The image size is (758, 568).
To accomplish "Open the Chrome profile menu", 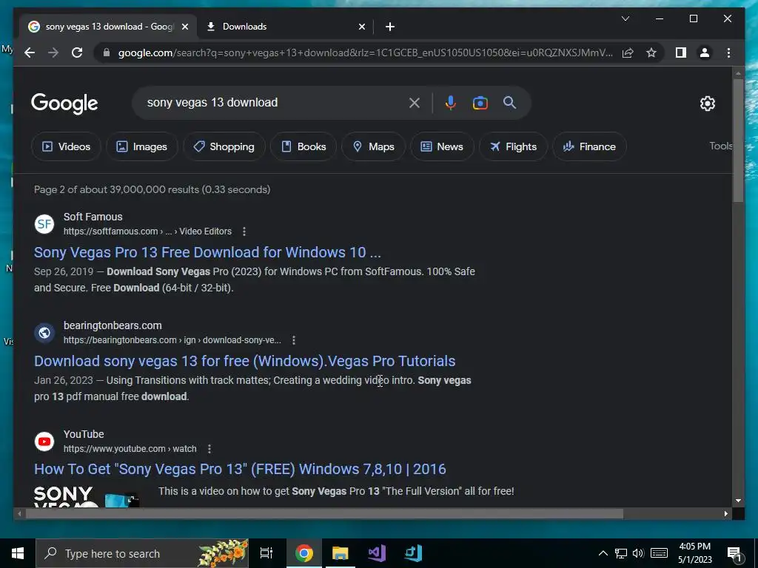I will [705, 53].
